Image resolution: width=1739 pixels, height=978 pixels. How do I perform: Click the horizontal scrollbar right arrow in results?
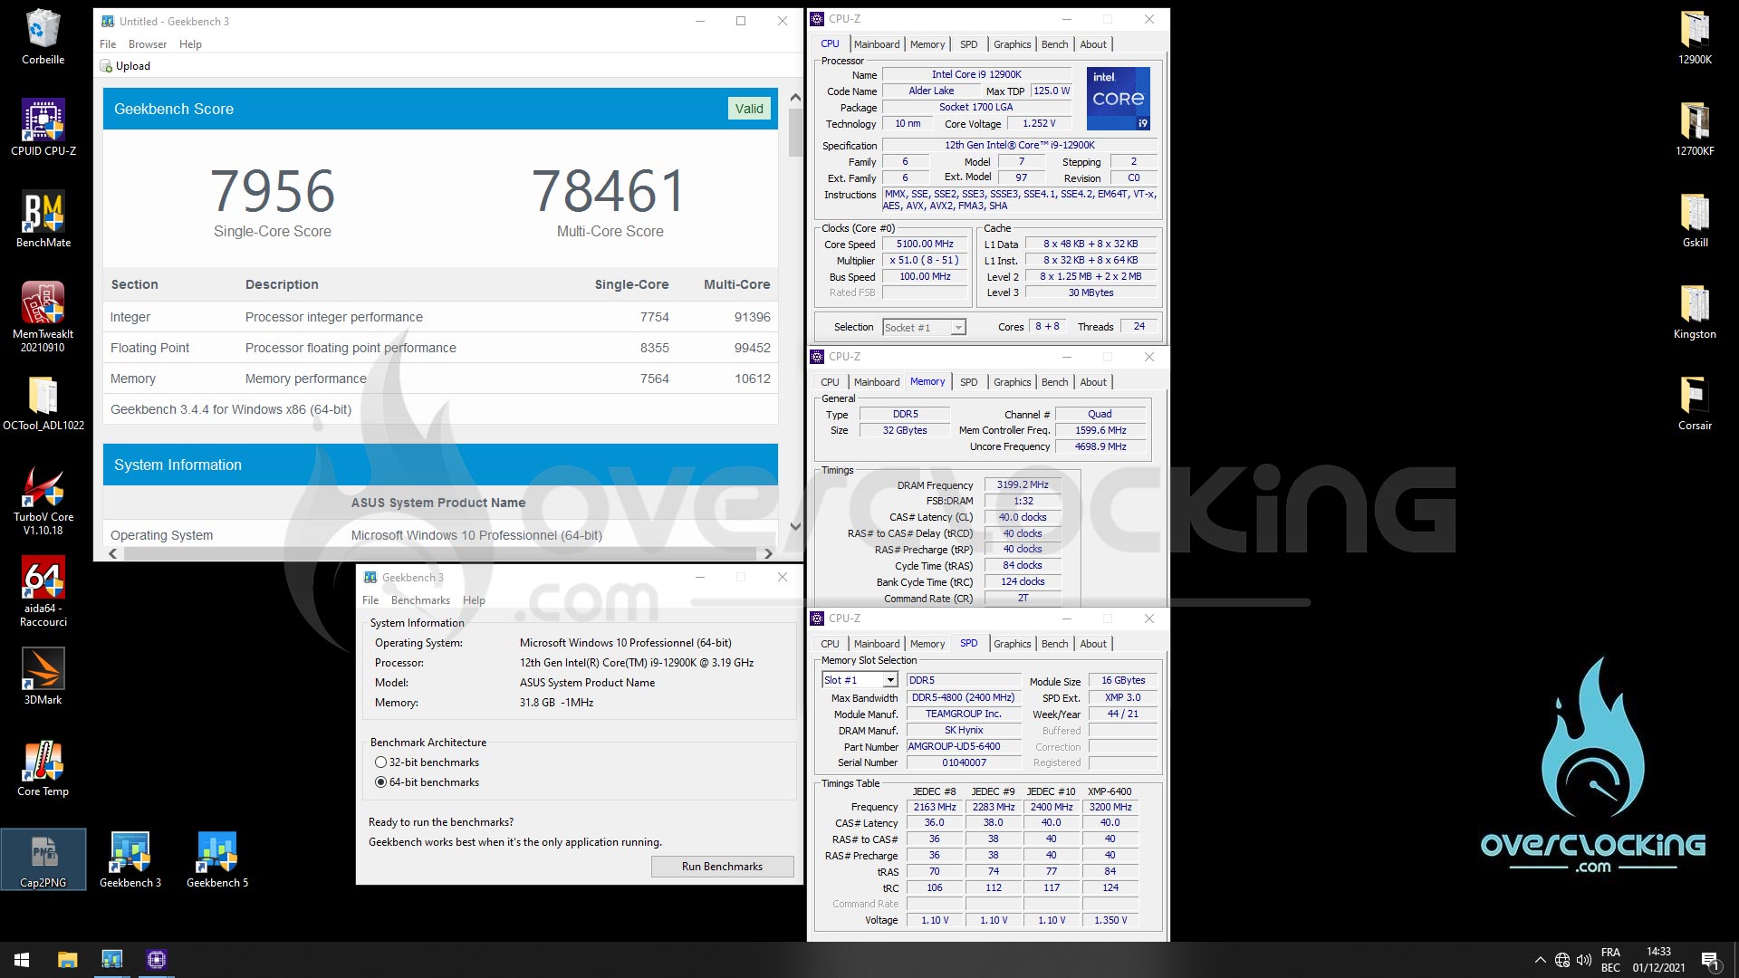[x=768, y=553]
